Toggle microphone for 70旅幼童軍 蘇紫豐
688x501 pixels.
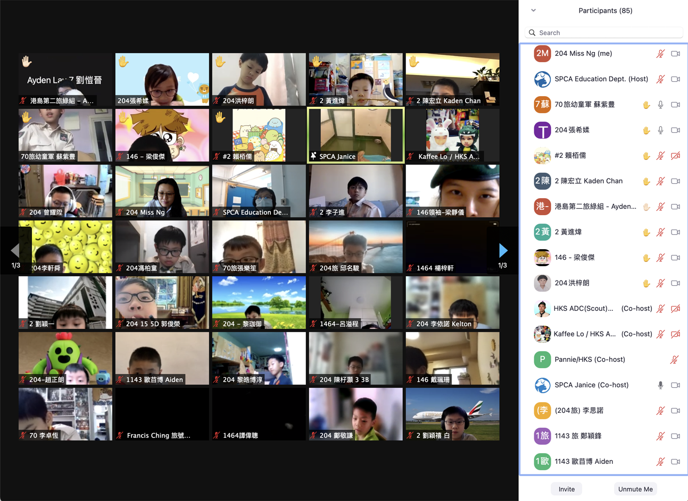point(660,105)
